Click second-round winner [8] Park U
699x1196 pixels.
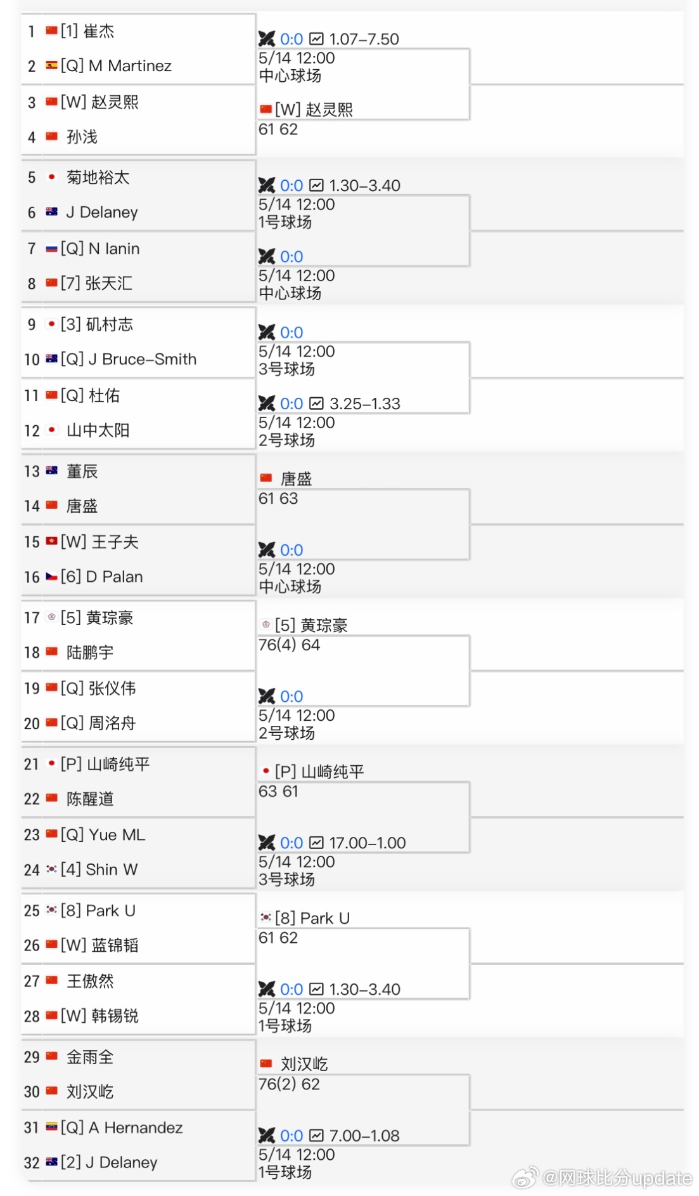point(312,918)
